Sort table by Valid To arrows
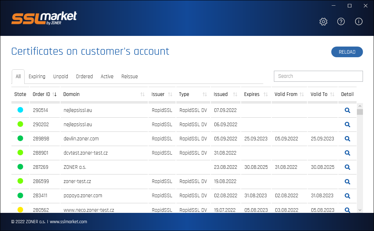This screenshot has width=374, height=231. click(x=332, y=95)
